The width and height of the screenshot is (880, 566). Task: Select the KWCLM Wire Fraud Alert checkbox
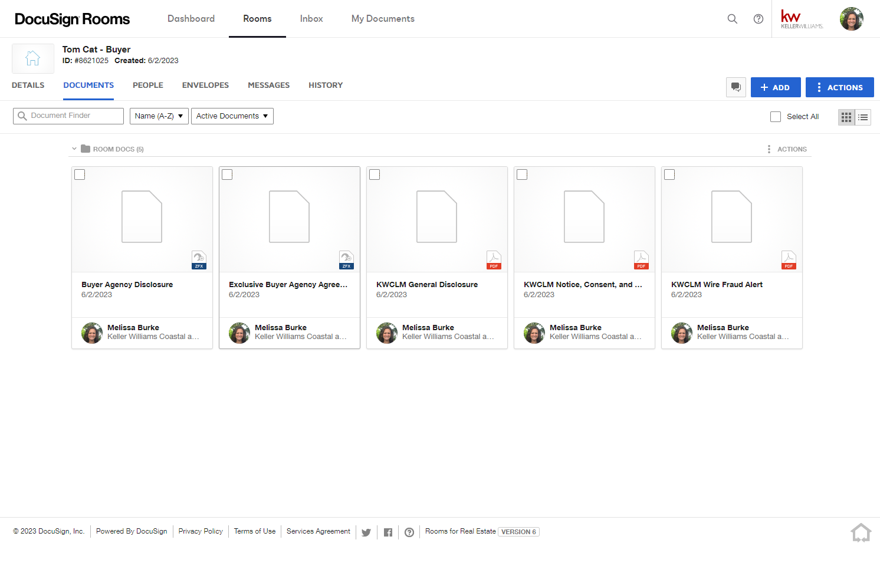669,175
